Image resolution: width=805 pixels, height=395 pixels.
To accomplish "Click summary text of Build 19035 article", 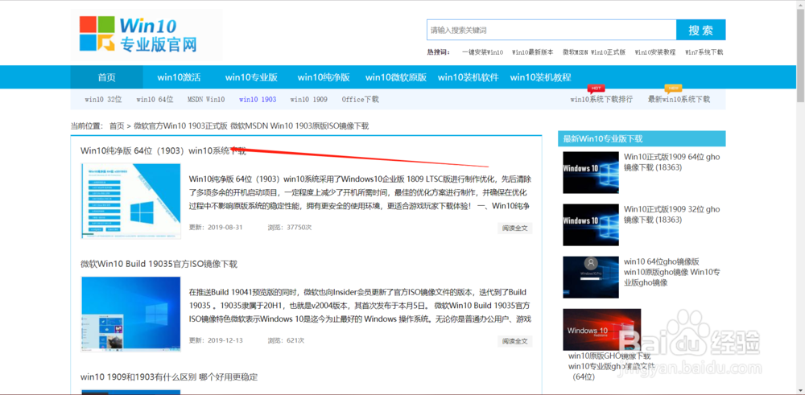I will point(361,306).
